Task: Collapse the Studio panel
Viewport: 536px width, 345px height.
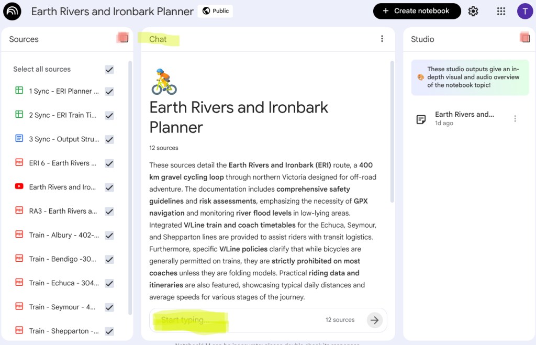Action: click(524, 38)
